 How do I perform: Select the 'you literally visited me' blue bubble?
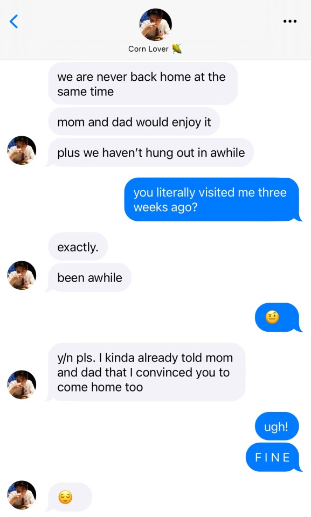[x=212, y=199]
